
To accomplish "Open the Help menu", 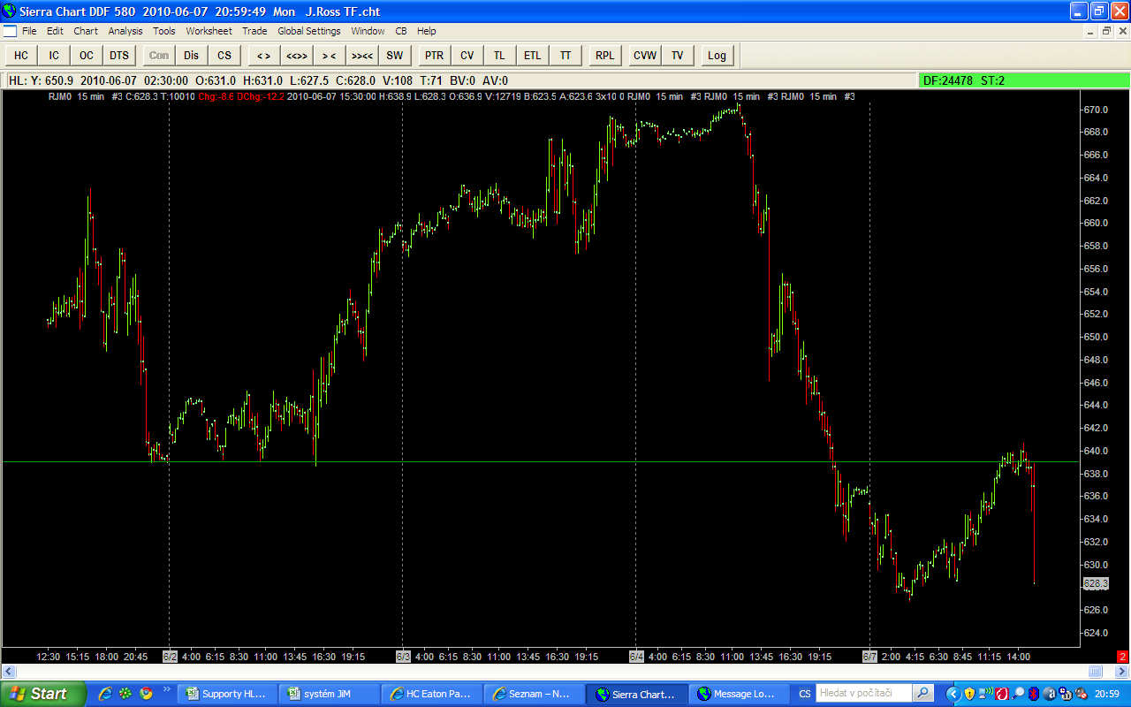I will pyautogui.click(x=427, y=31).
